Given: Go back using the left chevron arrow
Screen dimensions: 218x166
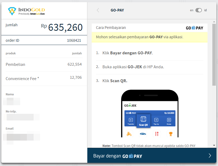Looking at the screenshot, I should pos(98,10).
